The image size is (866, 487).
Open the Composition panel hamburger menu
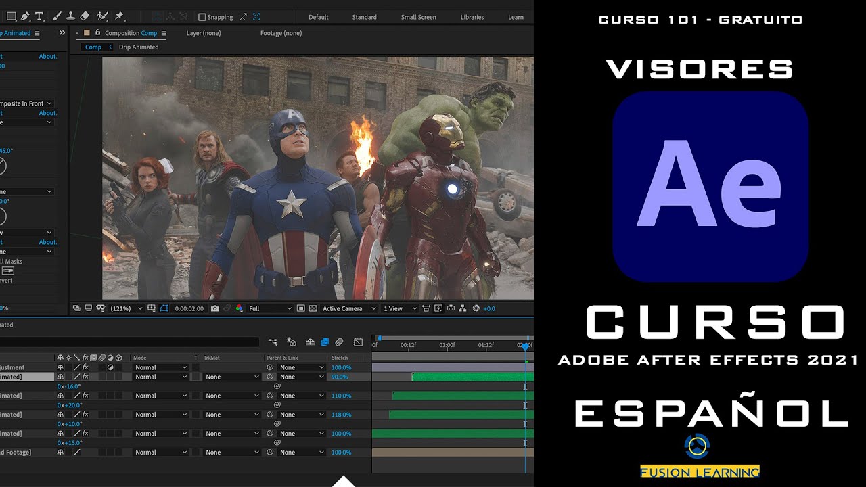pyautogui.click(x=164, y=33)
